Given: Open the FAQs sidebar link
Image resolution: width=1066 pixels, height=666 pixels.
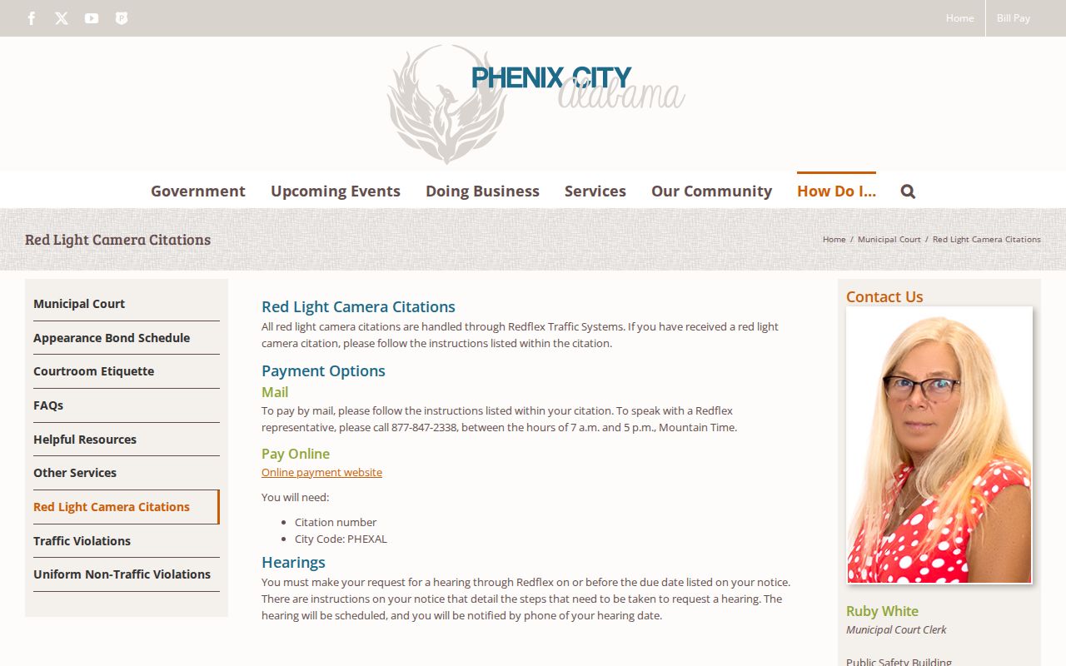Looking at the screenshot, I should click(127, 405).
